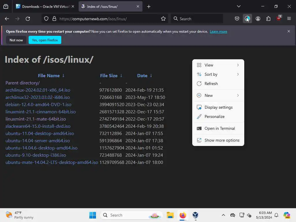This screenshot has height=222, width=296.
Task: Download ubuntu-14.04.6-desktop-amd64.iso
Action: (41, 148)
